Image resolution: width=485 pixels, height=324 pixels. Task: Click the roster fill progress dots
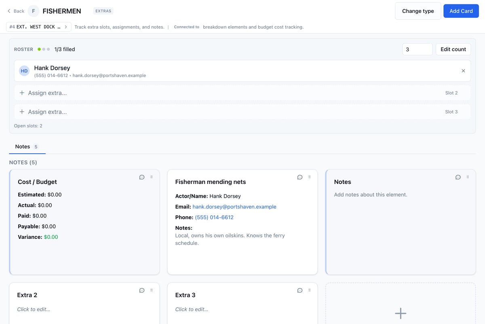[x=44, y=49]
